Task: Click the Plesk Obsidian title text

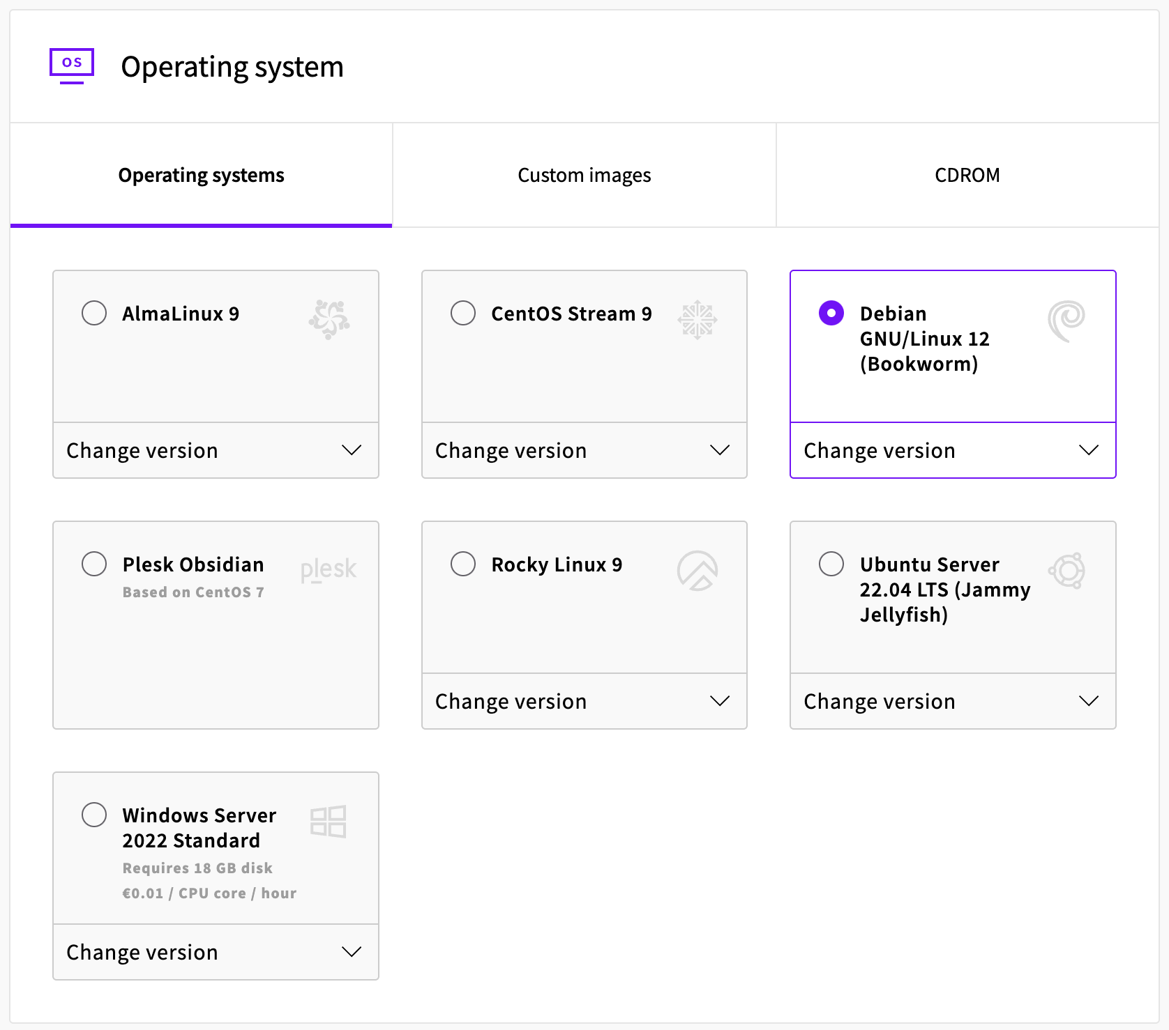Action: (x=193, y=564)
